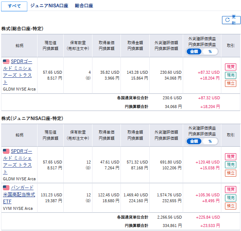
Task: Click 現買 for GLDM in ジュニアNISA table
Action: pos(230,157)
